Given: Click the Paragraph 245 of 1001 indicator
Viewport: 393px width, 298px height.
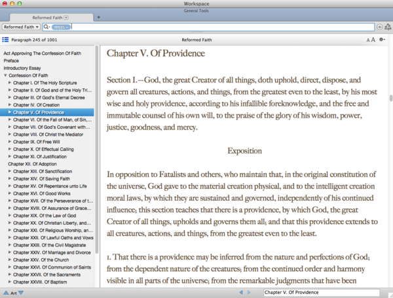Looking at the screenshot, I should tap(34, 40).
